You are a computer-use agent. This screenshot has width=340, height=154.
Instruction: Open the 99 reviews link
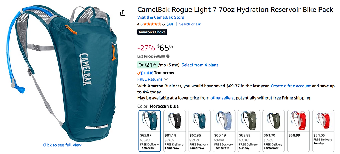(170, 24)
